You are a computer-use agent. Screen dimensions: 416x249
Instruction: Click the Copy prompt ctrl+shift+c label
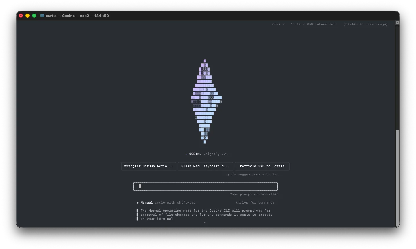[x=254, y=194]
